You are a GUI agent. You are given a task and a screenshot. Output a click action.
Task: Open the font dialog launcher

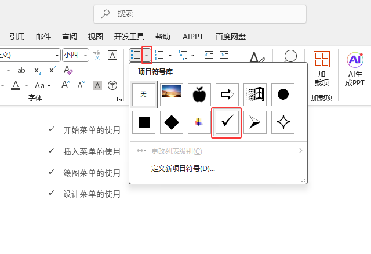click(x=119, y=99)
